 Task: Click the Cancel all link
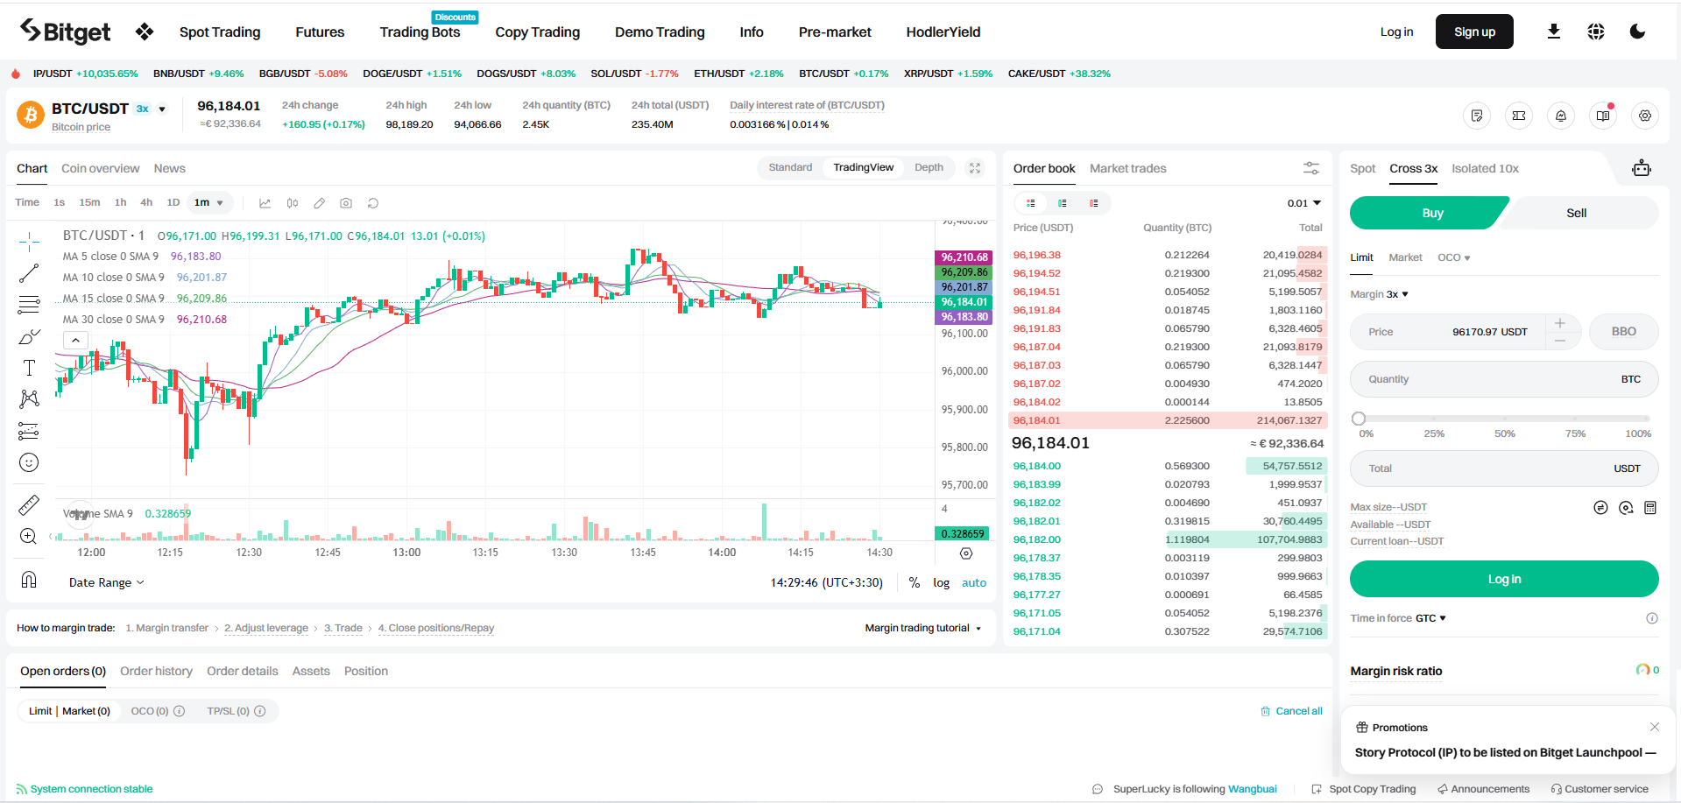pos(1291,711)
